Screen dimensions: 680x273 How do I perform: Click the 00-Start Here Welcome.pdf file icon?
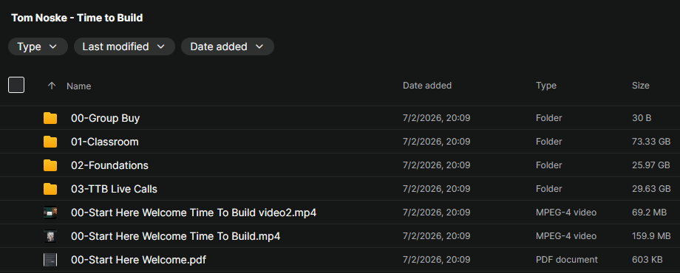[50, 260]
